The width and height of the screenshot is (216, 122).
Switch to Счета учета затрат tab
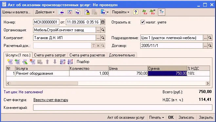[x=50, y=55]
